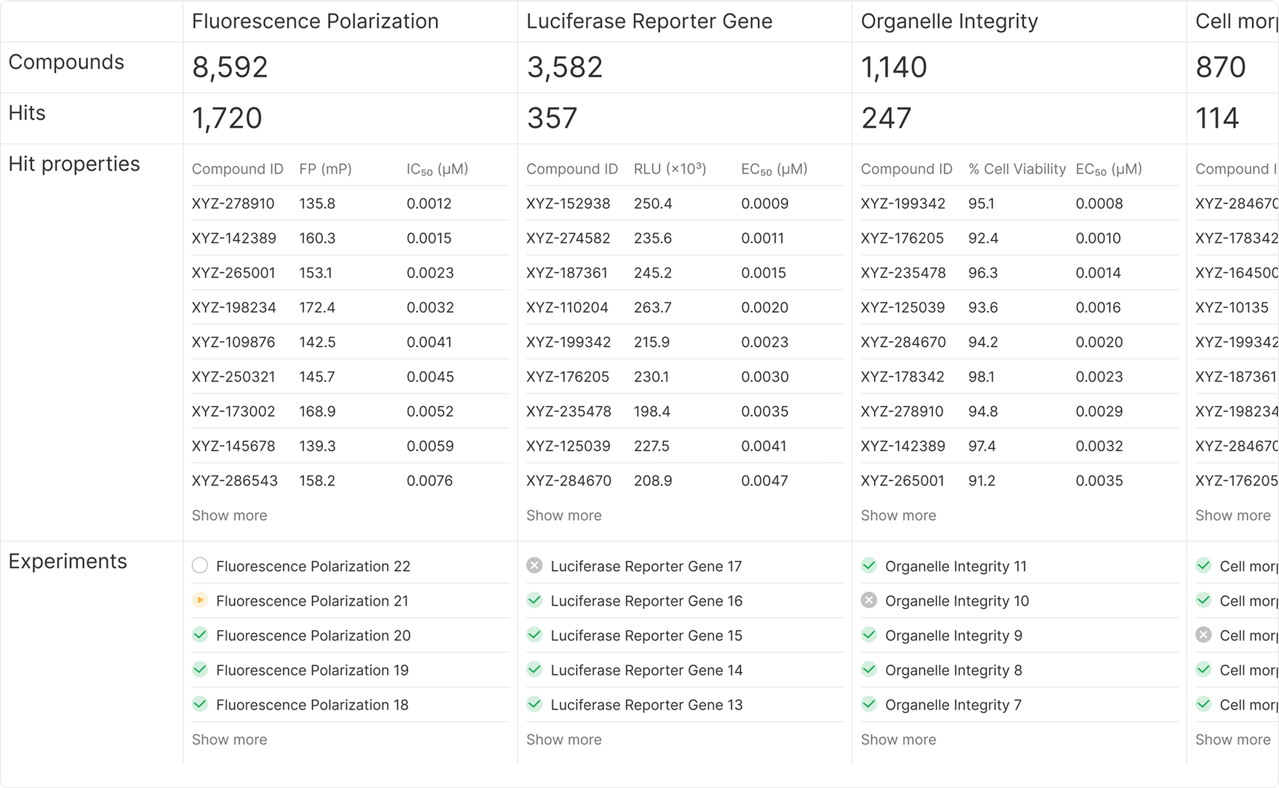Viewport: 1279px width, 788px height.
Task: Select compound XYZ-265001 in Organelle Integrity table
Action: tap(902, 481)
